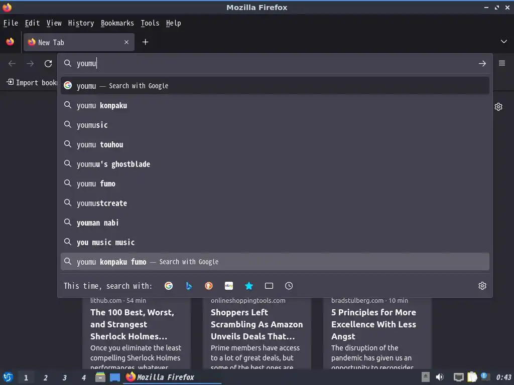Image resolution: width=514 pixels, height=385 pixels.
Task: Go back one page
Action: click(x=12, y=64)
